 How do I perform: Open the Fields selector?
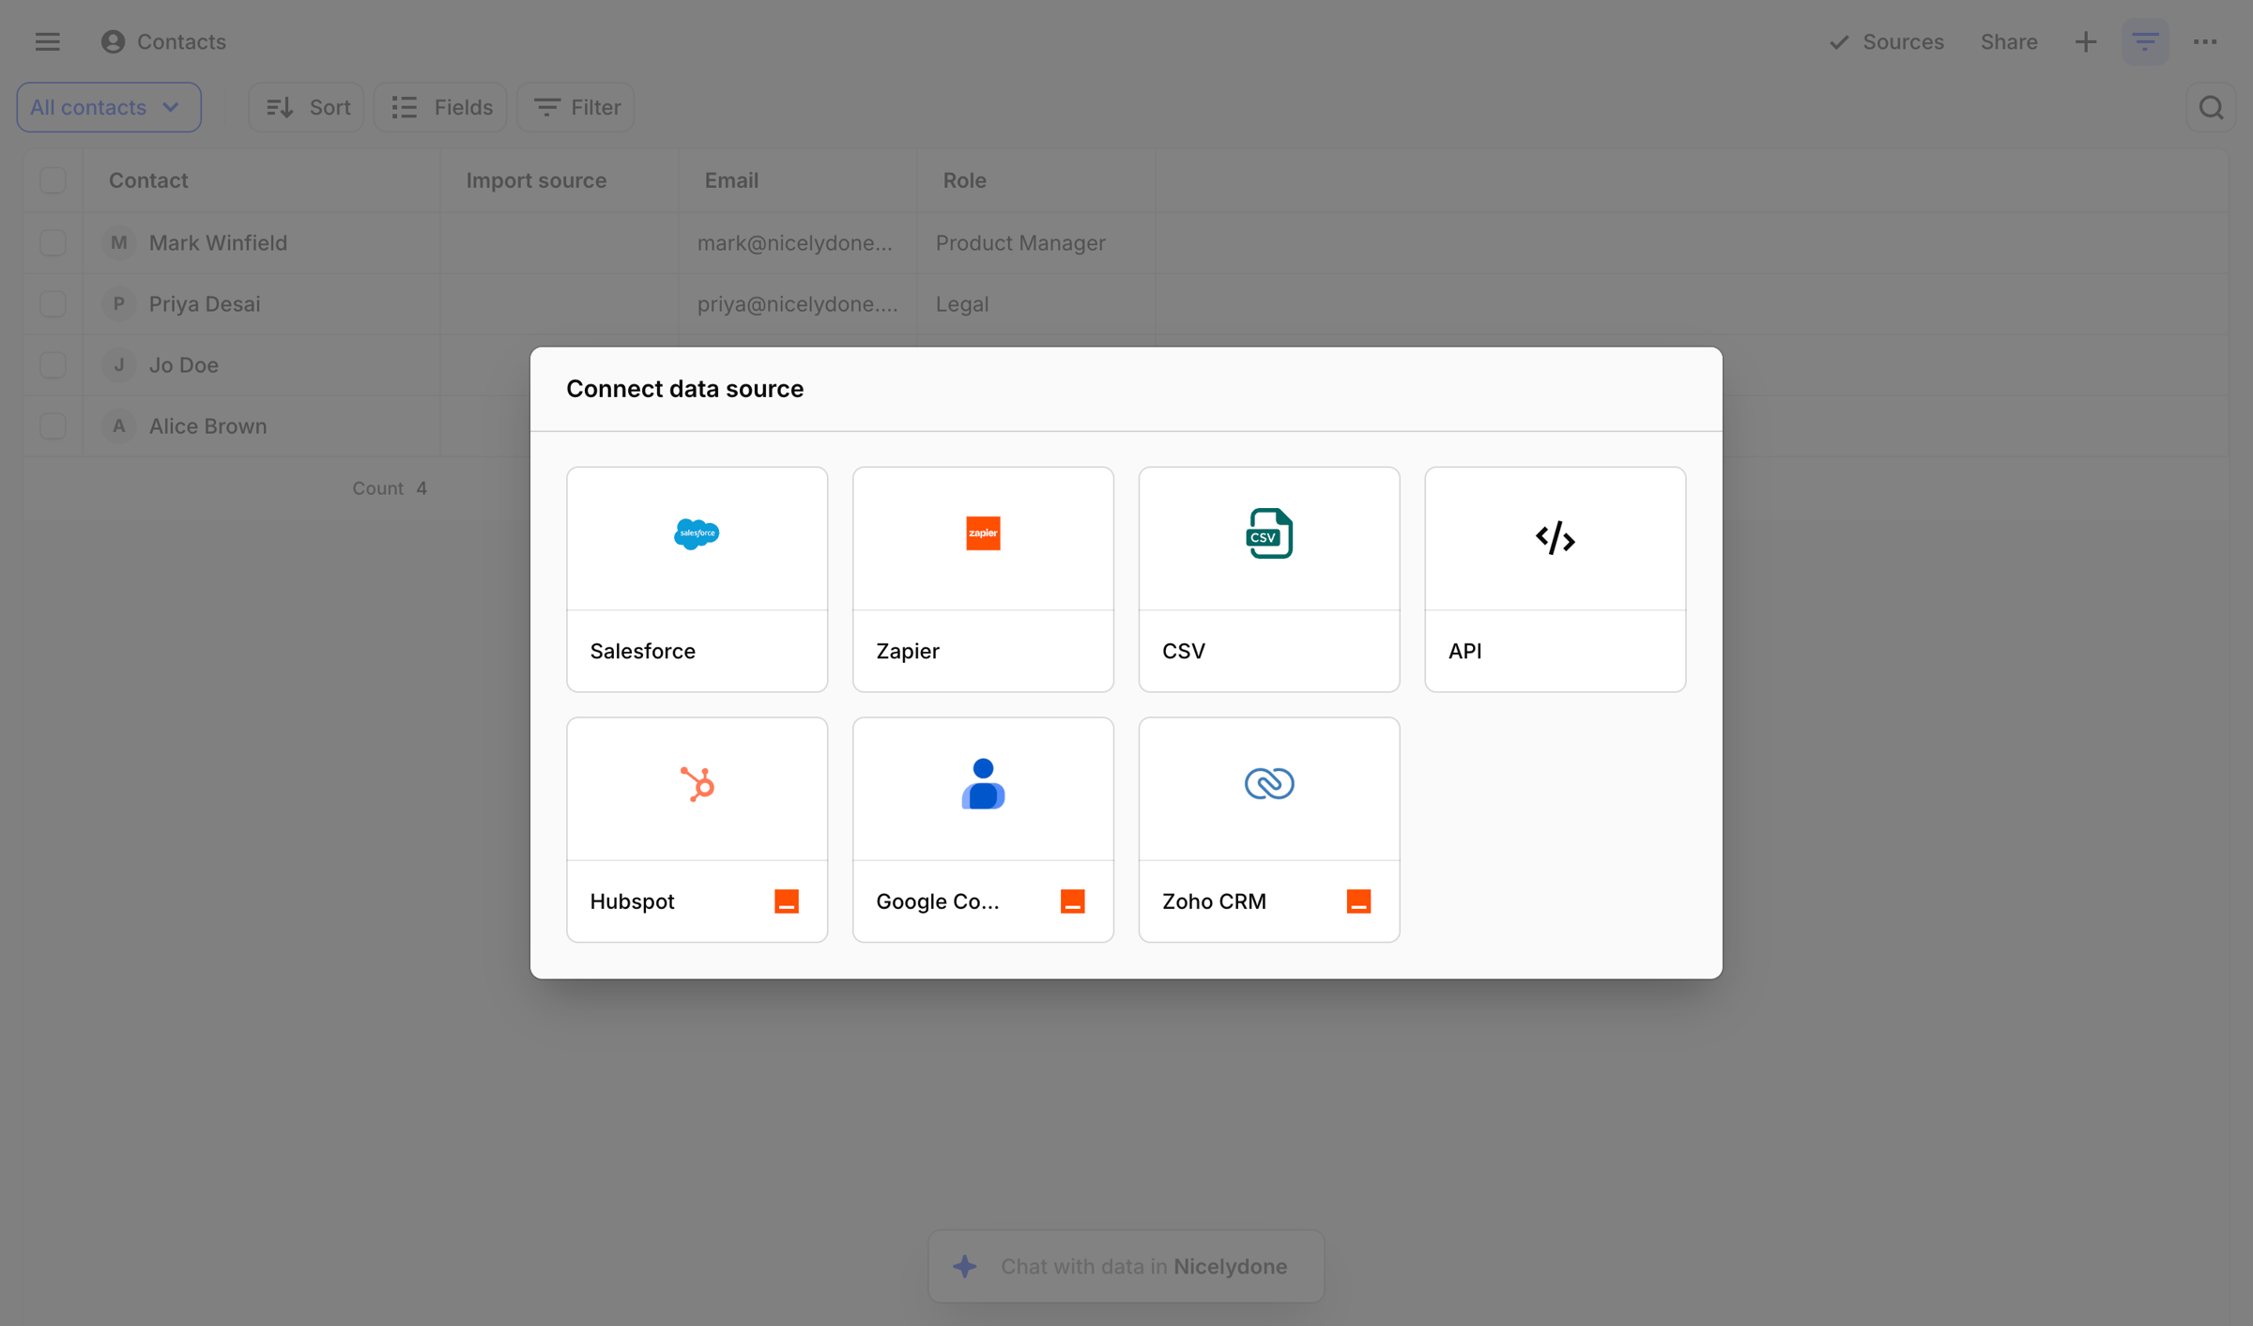tap(441, 107)
